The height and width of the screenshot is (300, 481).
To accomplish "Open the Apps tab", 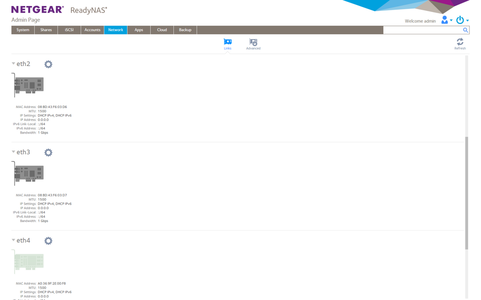I will click(139, 30).
